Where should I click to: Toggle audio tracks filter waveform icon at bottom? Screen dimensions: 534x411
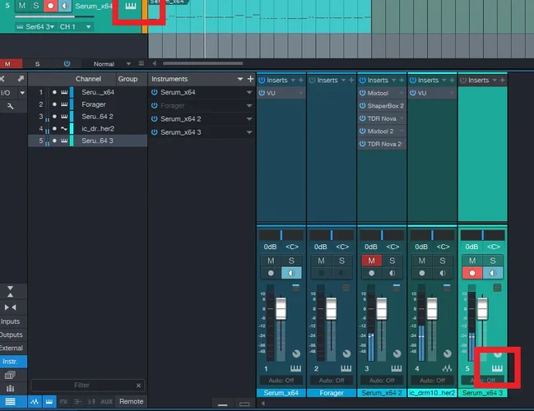(35, 401)
